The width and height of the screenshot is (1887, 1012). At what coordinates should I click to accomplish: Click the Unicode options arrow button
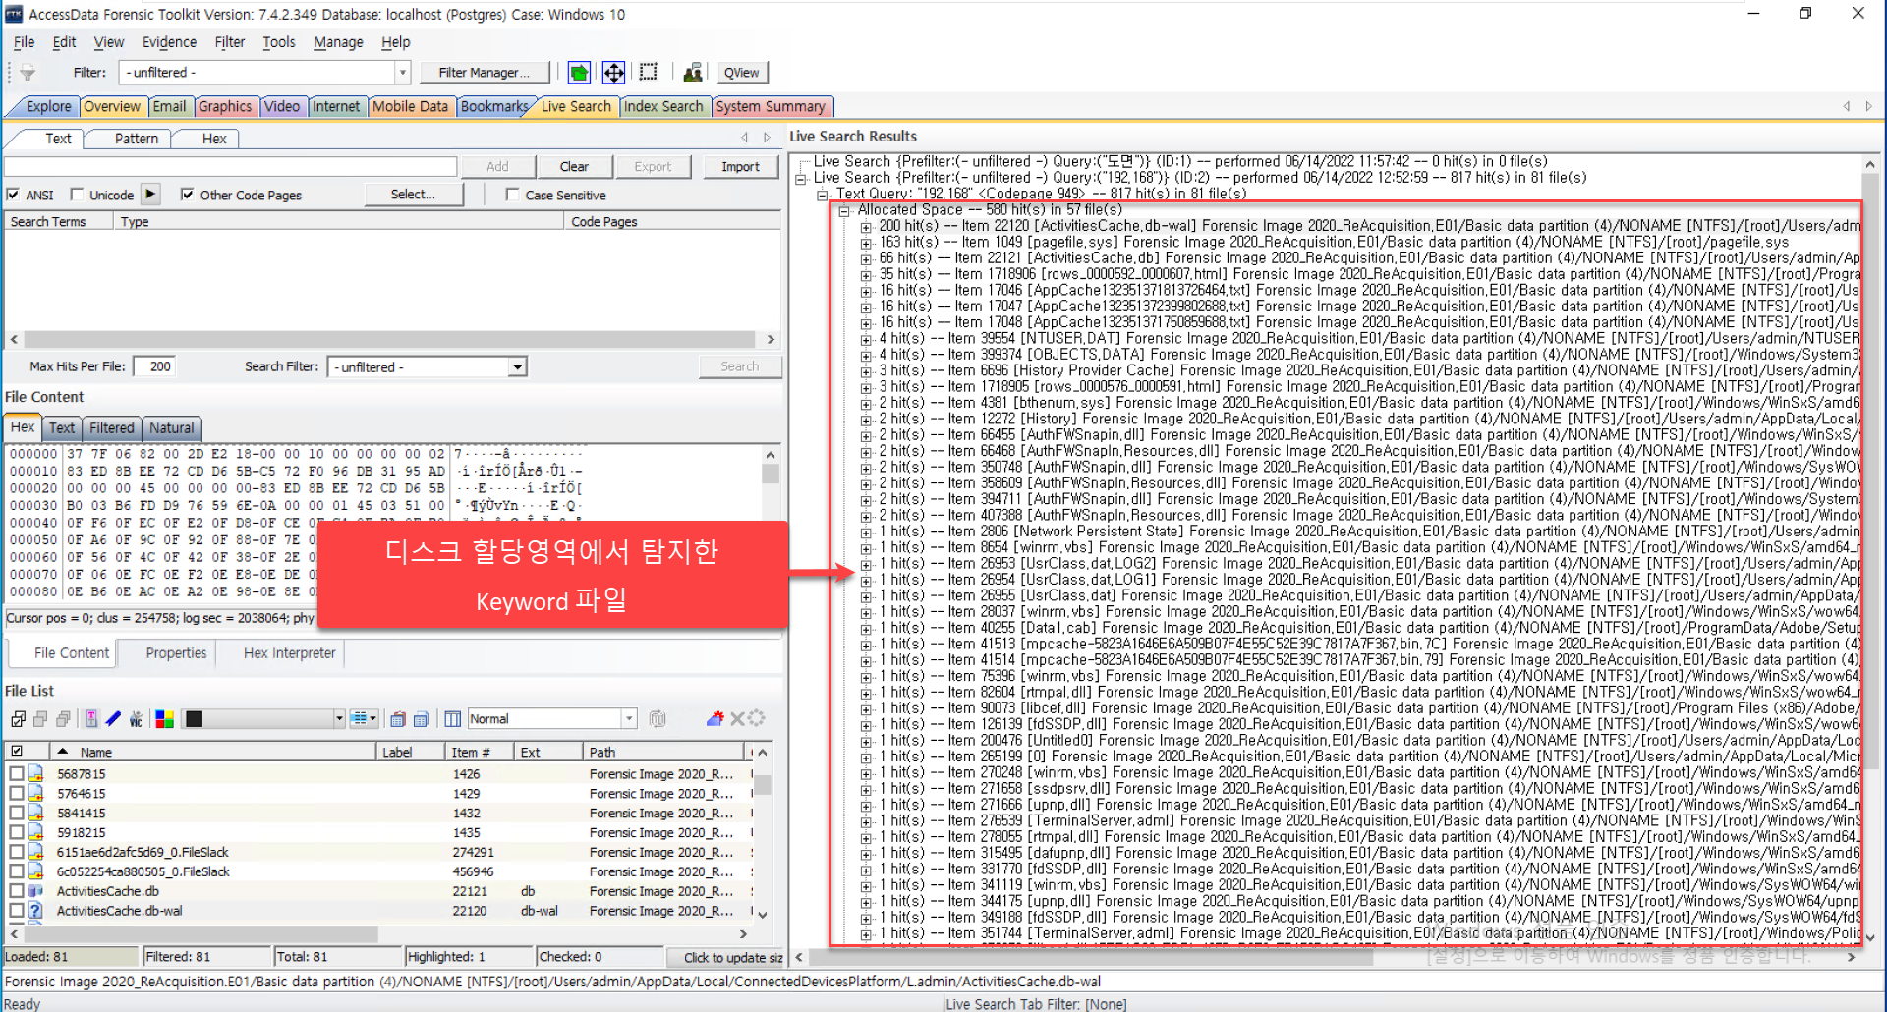point(150,194)
